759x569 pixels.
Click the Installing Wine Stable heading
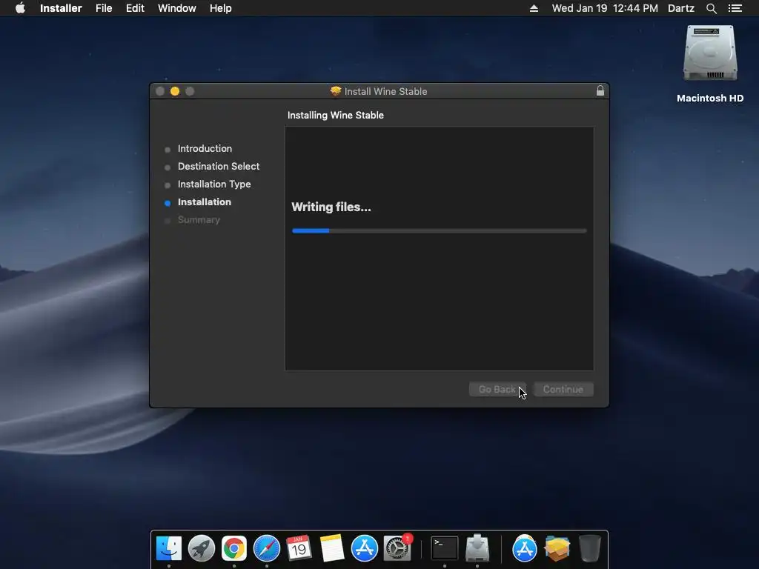(x=336, y=115)
